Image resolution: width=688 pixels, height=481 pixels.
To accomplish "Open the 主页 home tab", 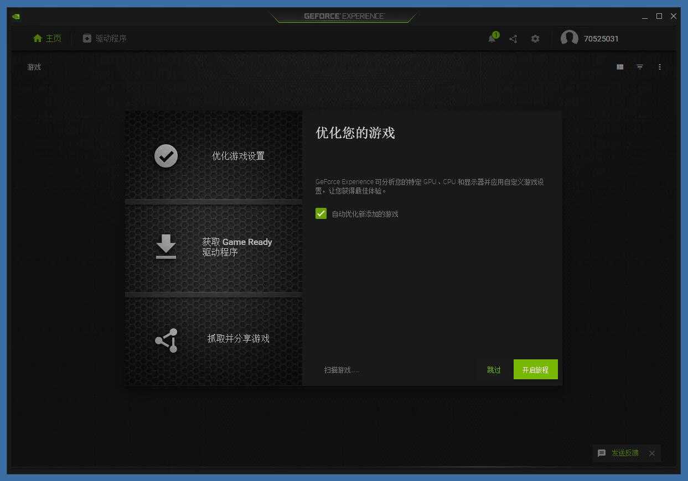I will [x=47, y=38].
